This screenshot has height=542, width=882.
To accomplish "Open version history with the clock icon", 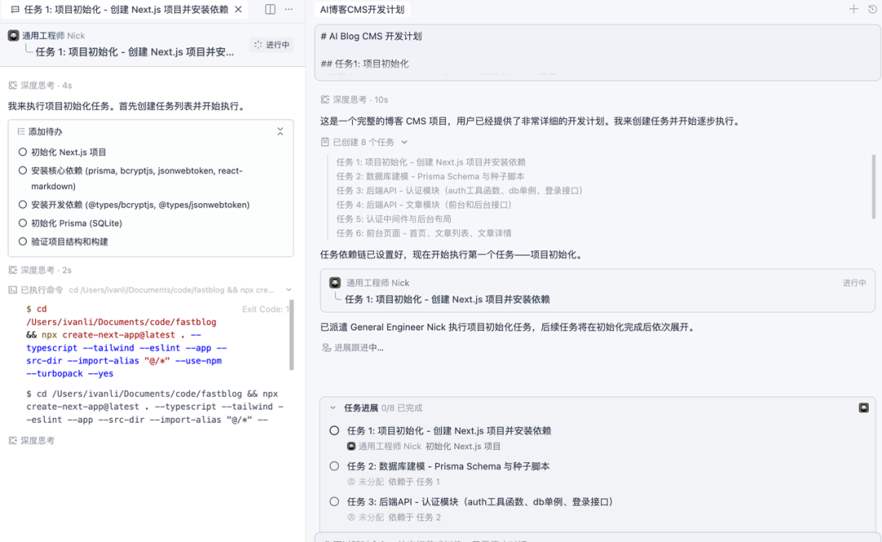I will (x=873, y=9).
